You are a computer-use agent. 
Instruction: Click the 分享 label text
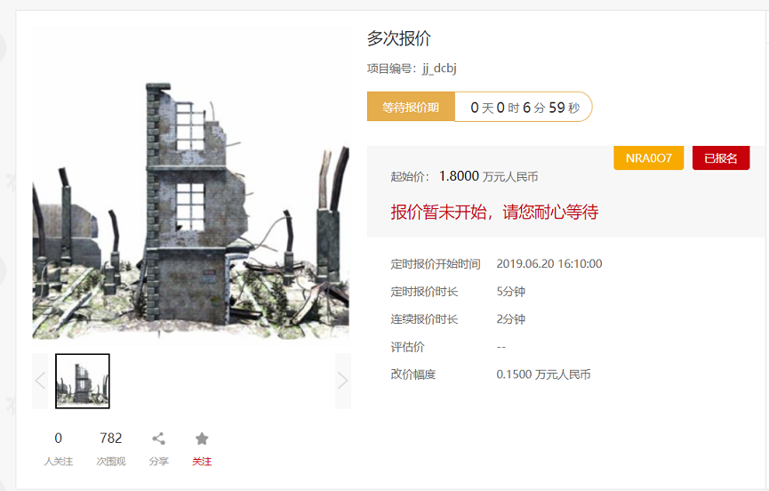point(158,462)
